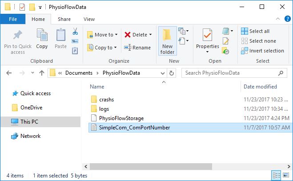This screenshot has width=293, height=181.
Task: Click the History icon in Open group
Action: coord(226,51)
